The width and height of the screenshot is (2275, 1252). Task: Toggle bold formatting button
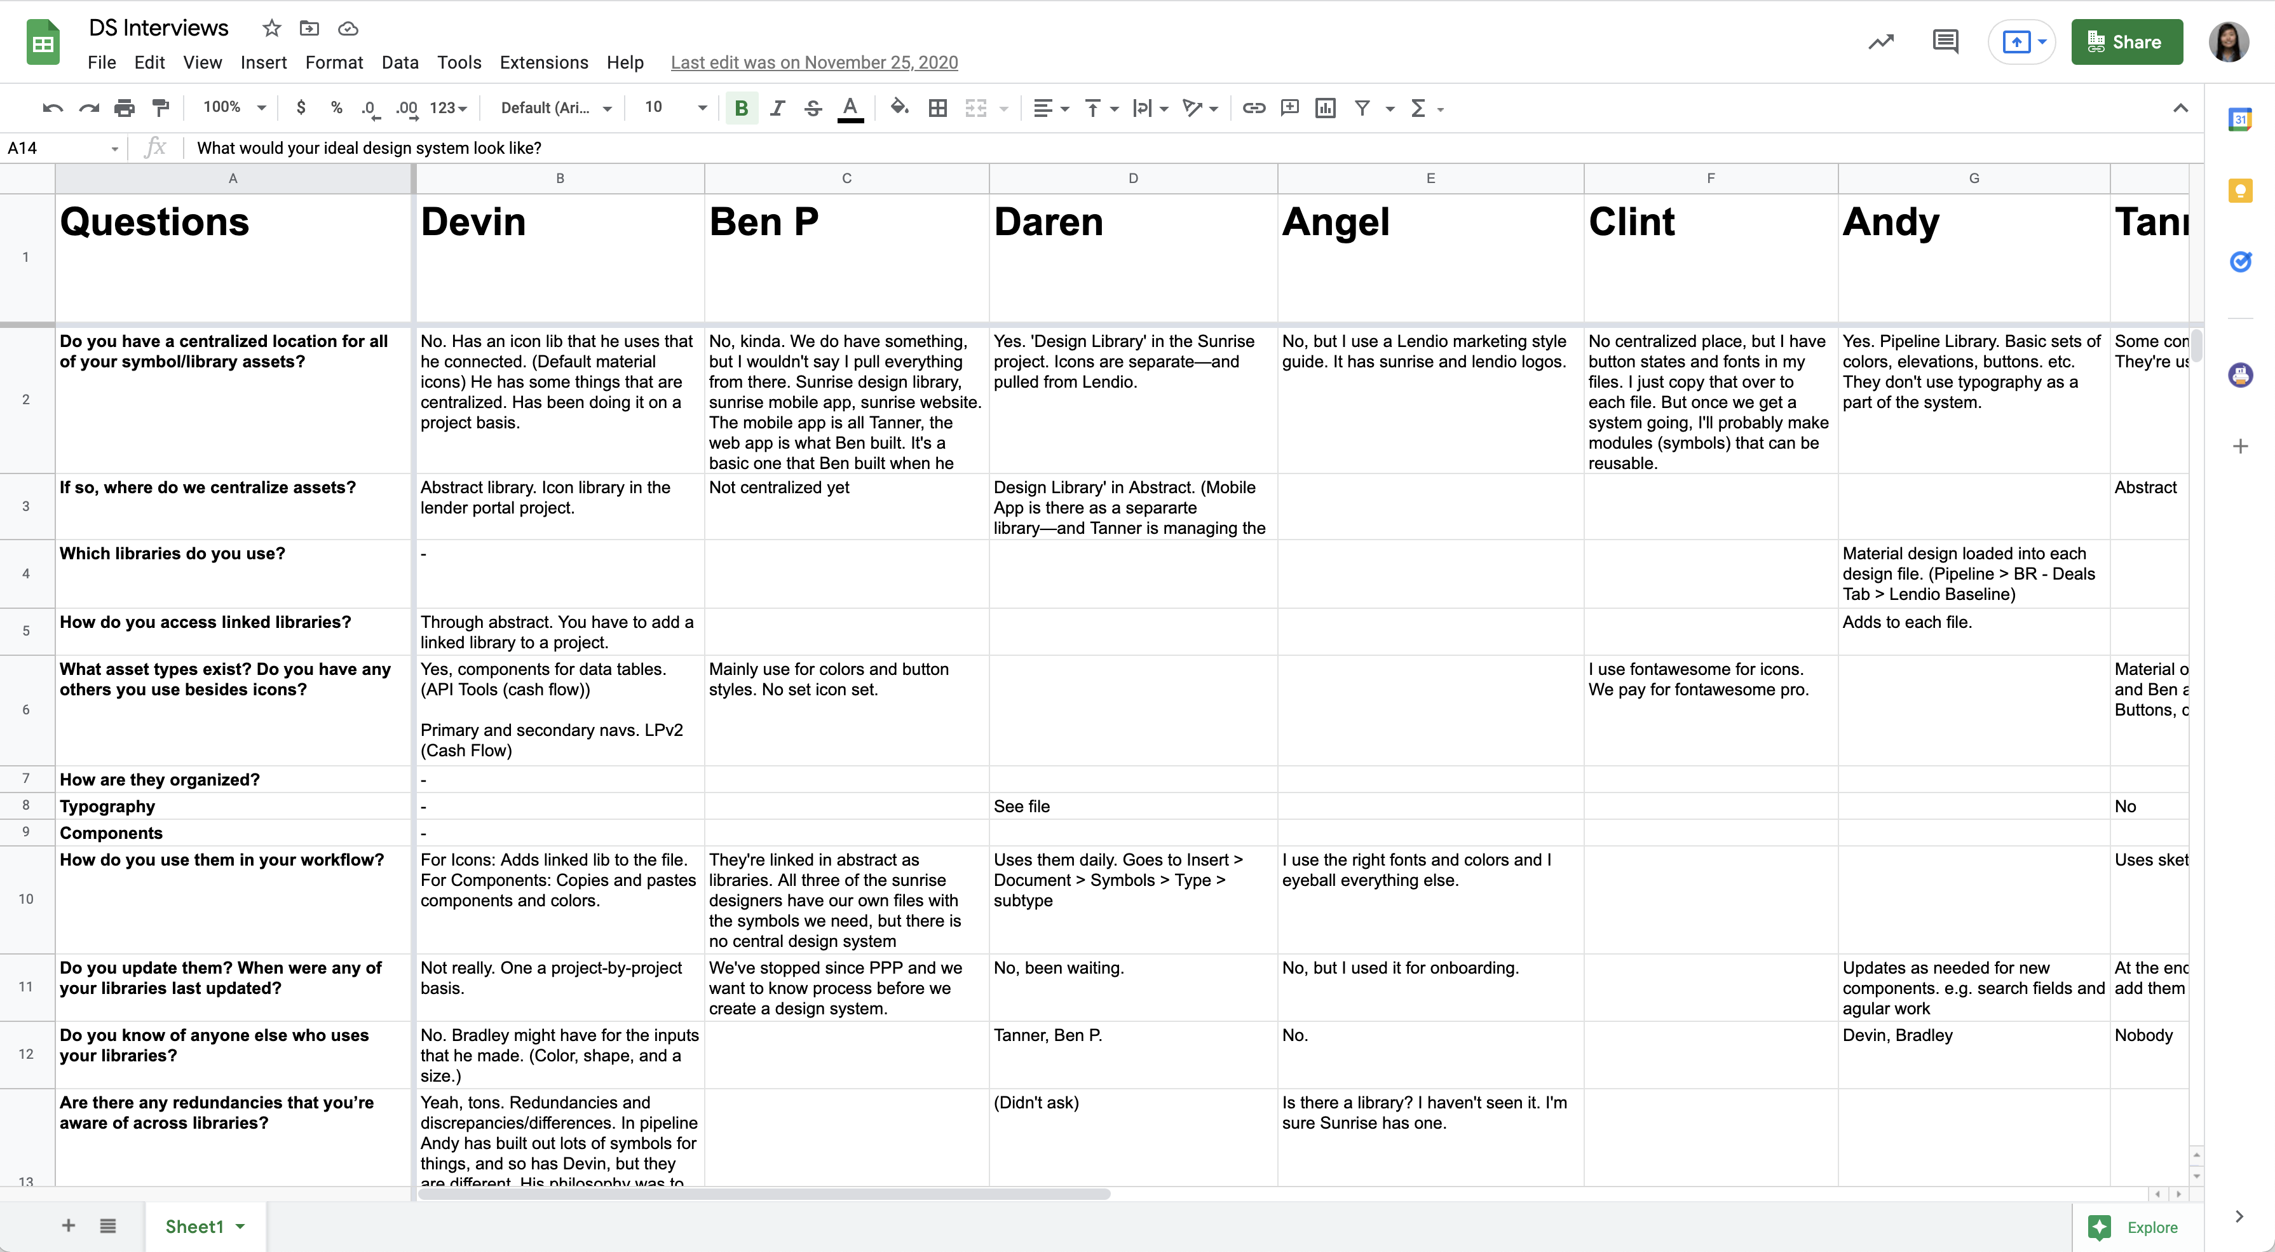[741, 107]
